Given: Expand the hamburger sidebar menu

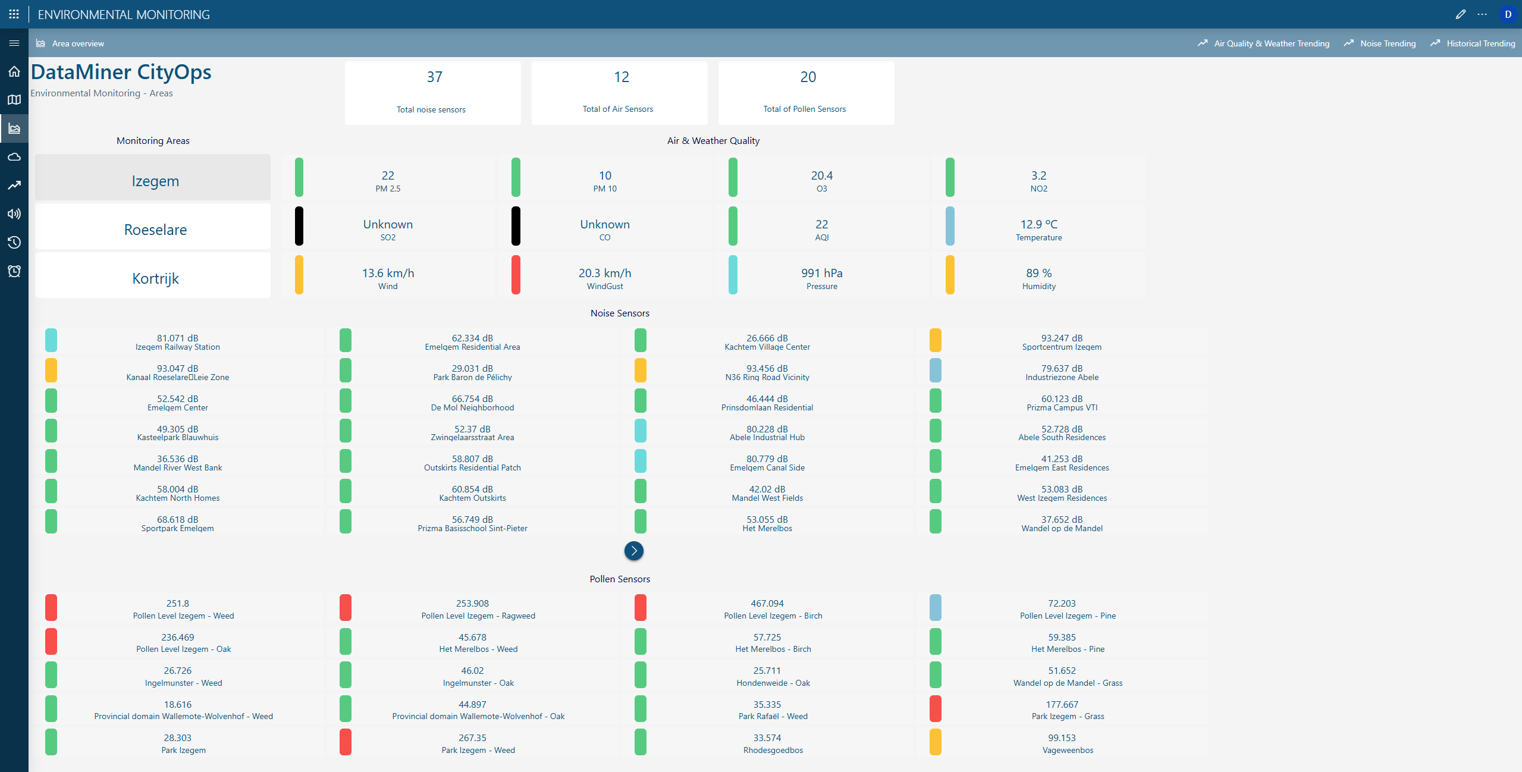Looking at the screenshot, I should point(14,43).
